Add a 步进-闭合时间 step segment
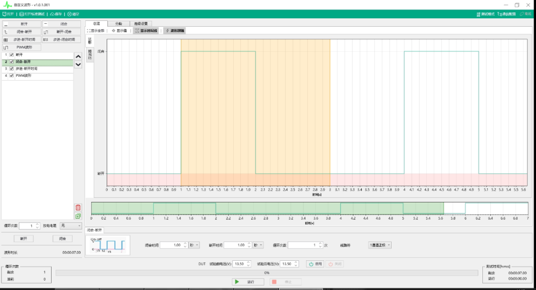Image resolution: width=536 pixels, height=290 pixels. pyautogui.click(x=62, y=40)
